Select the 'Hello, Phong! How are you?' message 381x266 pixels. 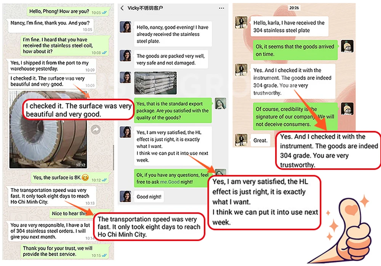click(68, 11)
